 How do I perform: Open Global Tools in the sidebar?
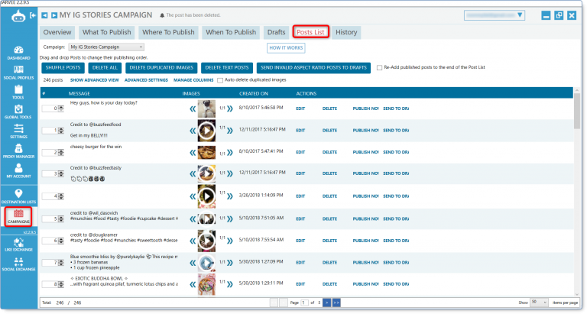pyautogui.click(x=18, y=112)
